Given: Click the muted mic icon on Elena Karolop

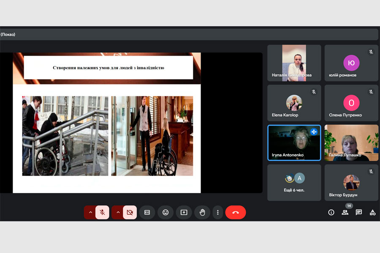Looking at the screenshot, I should pos(314,92).
